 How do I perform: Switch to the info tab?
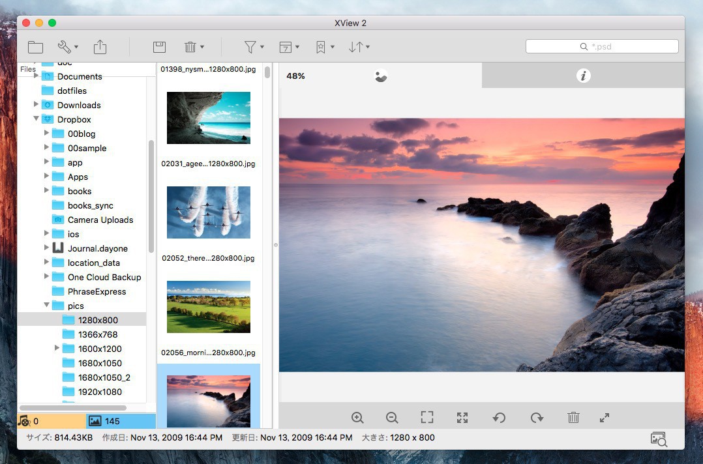point(583,76)
